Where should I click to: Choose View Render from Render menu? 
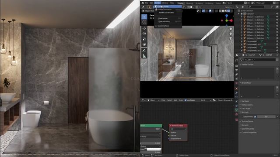pos(168,18)
